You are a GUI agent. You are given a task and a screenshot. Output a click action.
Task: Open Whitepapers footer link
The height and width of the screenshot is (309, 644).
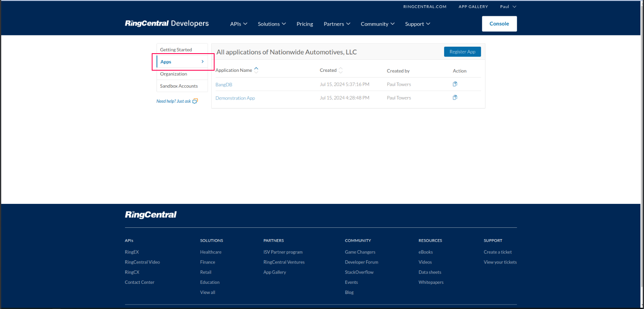[x=431, y=283]
